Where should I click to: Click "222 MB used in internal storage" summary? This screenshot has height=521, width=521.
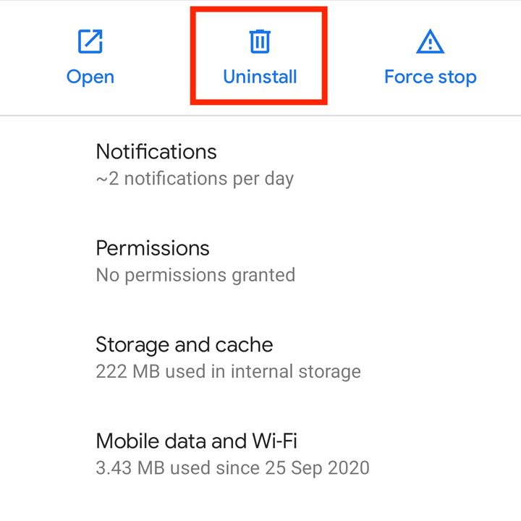point(228,371)
